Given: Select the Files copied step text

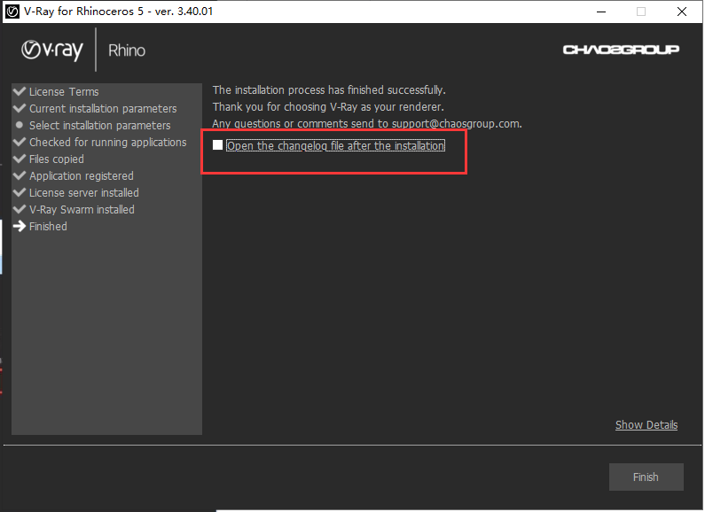Looking at the screenshot, I should (56, 159).
